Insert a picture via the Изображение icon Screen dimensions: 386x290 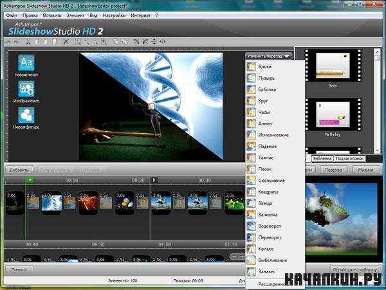[26, 91]
